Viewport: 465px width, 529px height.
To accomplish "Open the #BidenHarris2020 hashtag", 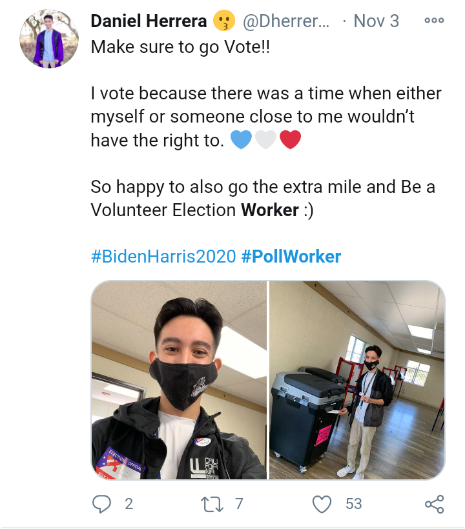I will point(163,256).
